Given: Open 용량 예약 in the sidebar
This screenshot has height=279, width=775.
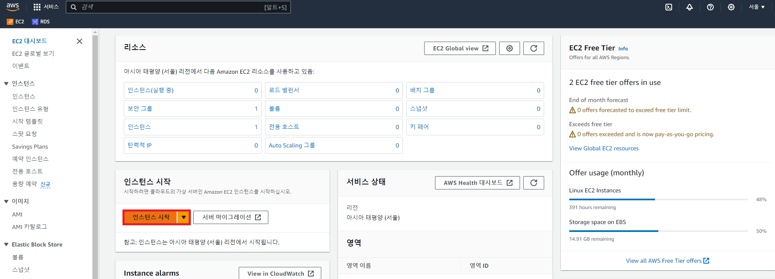Looking at the screenshot, I should tap(25, 184).
